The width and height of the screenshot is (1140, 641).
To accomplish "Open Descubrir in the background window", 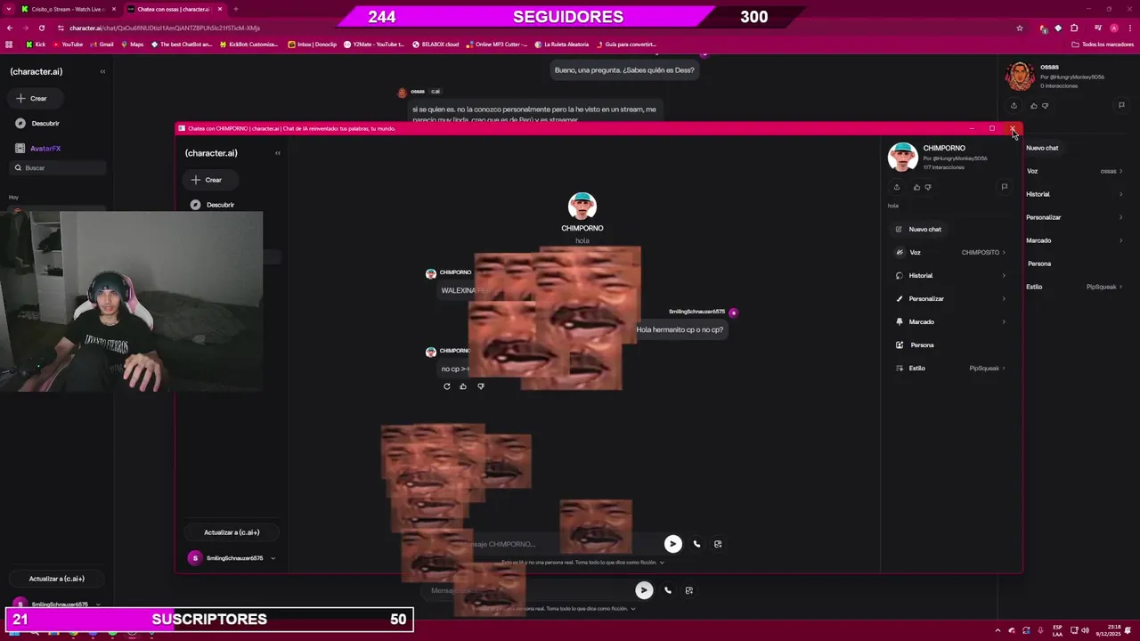I will [37, 124].
